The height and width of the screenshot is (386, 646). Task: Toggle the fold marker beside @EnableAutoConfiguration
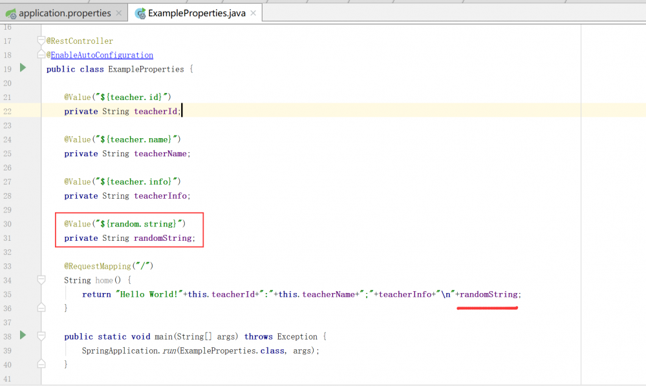coord(41,54)
